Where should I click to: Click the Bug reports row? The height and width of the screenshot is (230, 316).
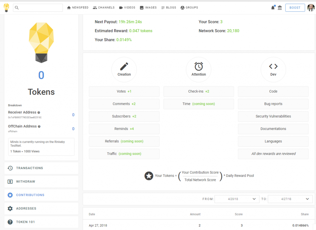[273, 104]
